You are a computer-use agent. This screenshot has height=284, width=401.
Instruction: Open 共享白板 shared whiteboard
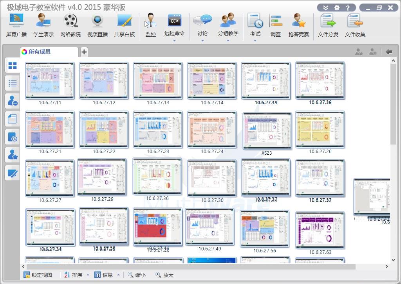pyautogui.click(x=124, y=24)
